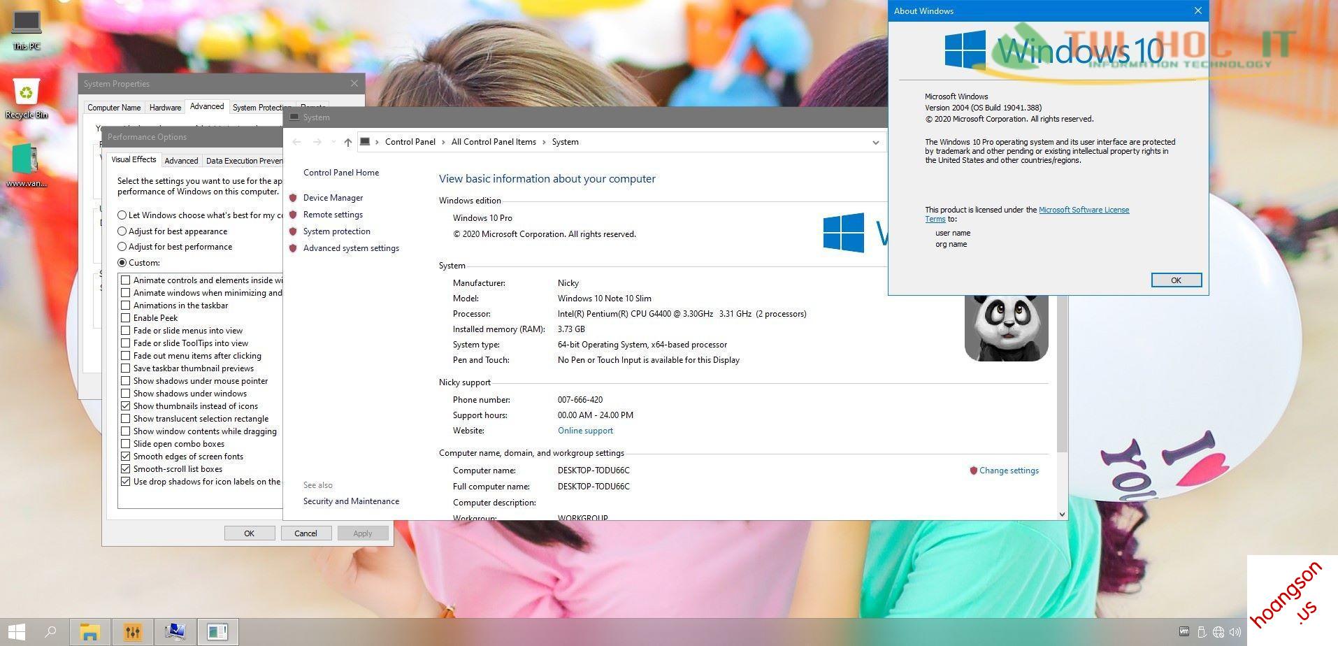This screenshot has width=1338, height=646.
Task: Click the Safely Remove Hardware USB tray icon
Action: coord(1202,632)
